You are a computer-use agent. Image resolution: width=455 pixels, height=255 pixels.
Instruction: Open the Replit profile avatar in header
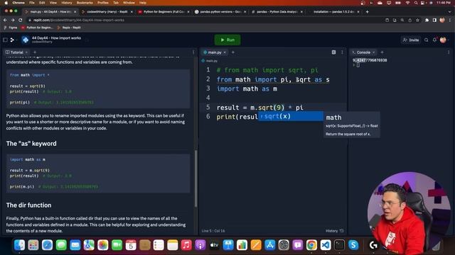click(x=443, y=40)
